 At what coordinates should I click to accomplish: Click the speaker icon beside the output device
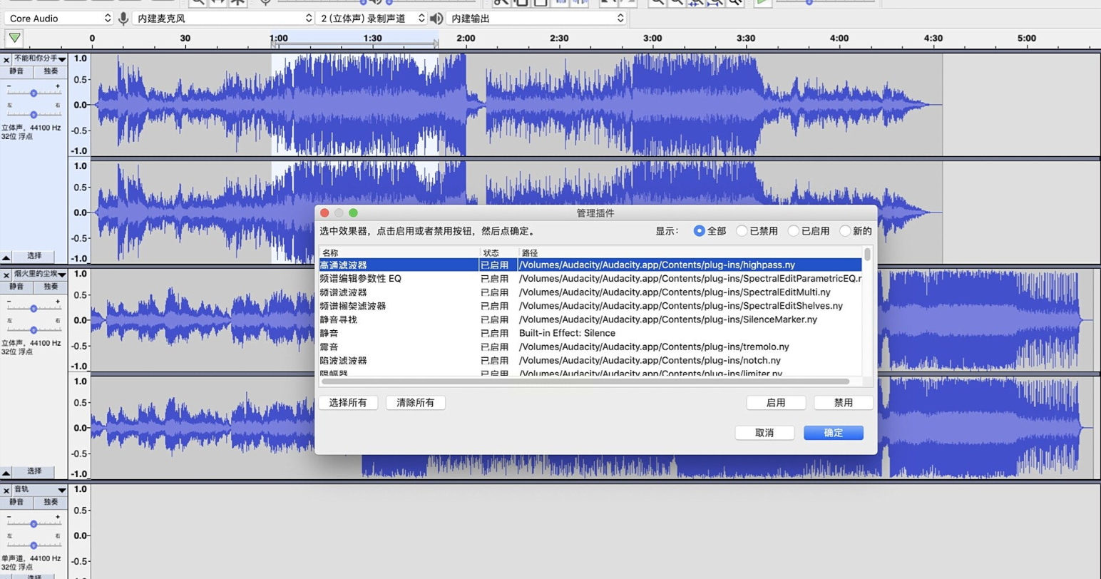tap(436, 19)
